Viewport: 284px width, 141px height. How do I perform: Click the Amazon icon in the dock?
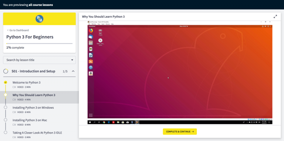click(x=91, y=74)
